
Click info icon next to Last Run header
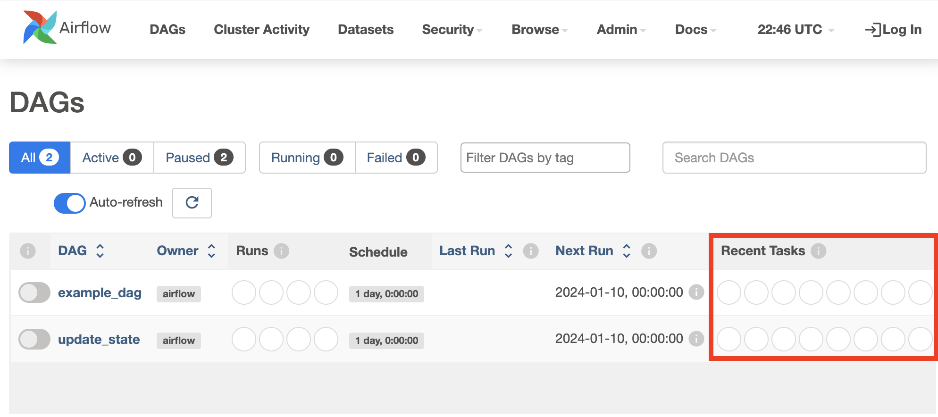point(531,251)
